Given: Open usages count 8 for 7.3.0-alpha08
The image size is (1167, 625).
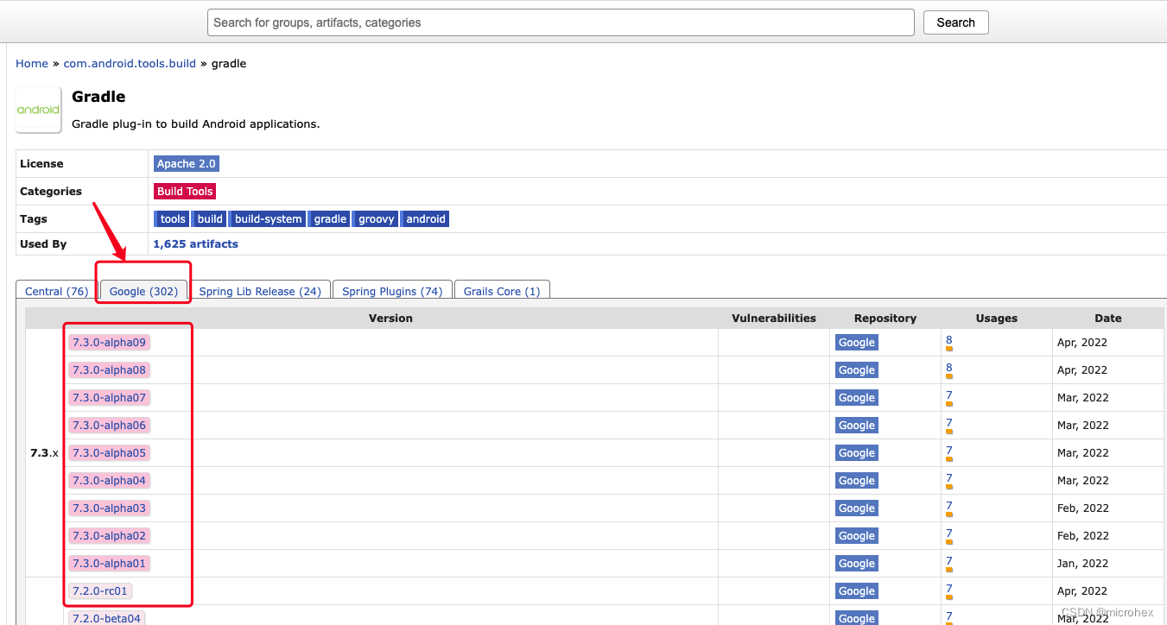Looking at the screenshot, I should [948, 368].
